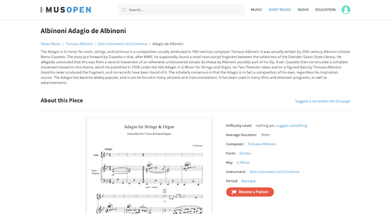Viewport: 391px width, 214px height.
Task: Click inside the Search field
Action: click(182, 9)
